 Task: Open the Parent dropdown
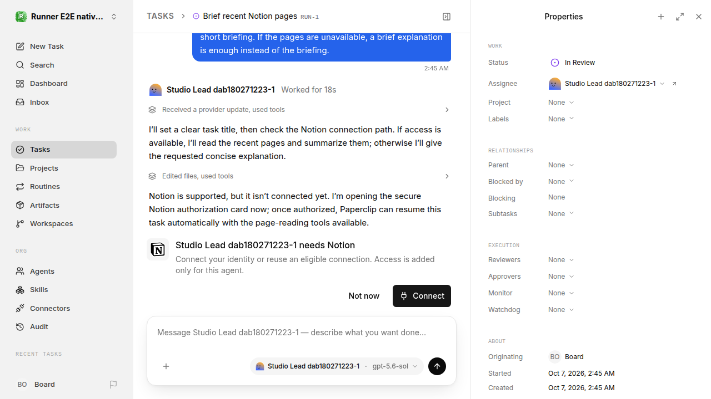click(561, 165)
